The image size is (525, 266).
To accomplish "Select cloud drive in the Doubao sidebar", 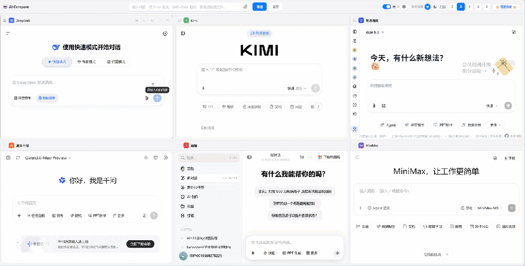I will (187, 206).
